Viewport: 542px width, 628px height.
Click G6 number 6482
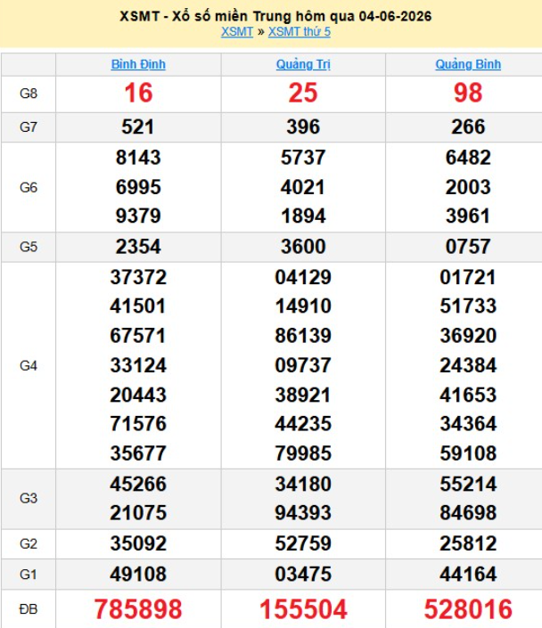(x=468, y=158)
